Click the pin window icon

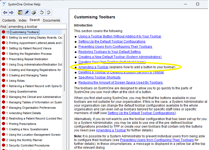pyautogui.click(x=27, y=13)
